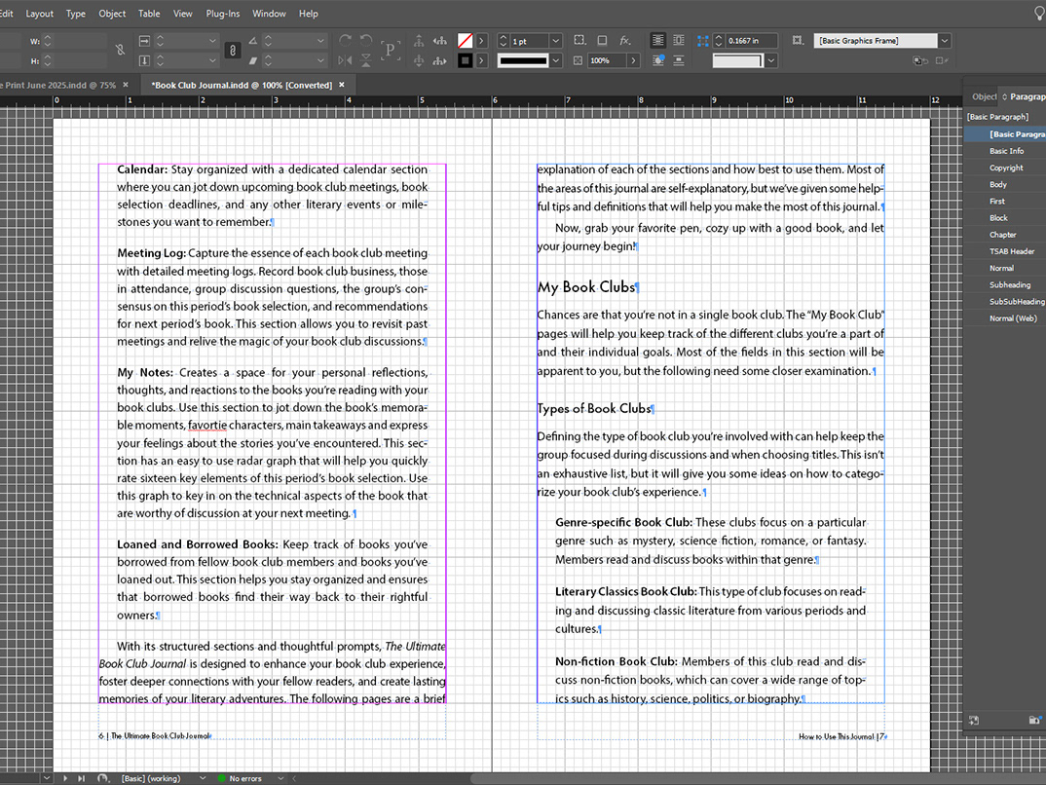The width and height of the screenshot is (1046, 785).
Task: Click the Fill color swatch (none)
Action: pos(465,41)
